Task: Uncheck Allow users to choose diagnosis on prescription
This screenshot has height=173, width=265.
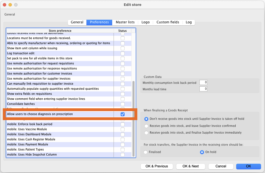Action: coord(123,114)
